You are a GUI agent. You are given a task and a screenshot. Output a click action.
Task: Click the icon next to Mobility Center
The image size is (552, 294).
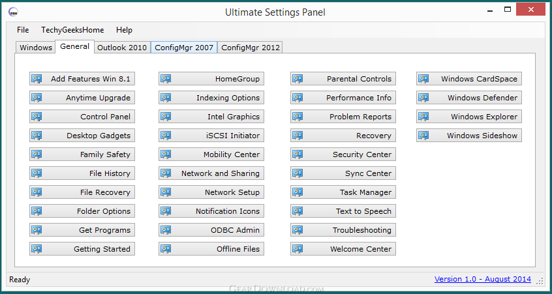coord(166,154)
